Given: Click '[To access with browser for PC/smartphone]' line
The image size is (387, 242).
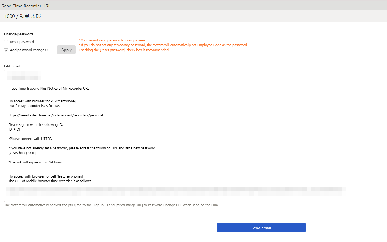Looking at the screenshot, I should [42, 101].
